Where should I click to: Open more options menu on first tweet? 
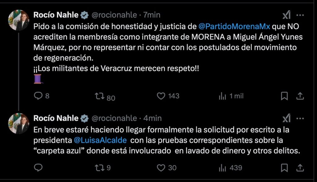[300, 15]
